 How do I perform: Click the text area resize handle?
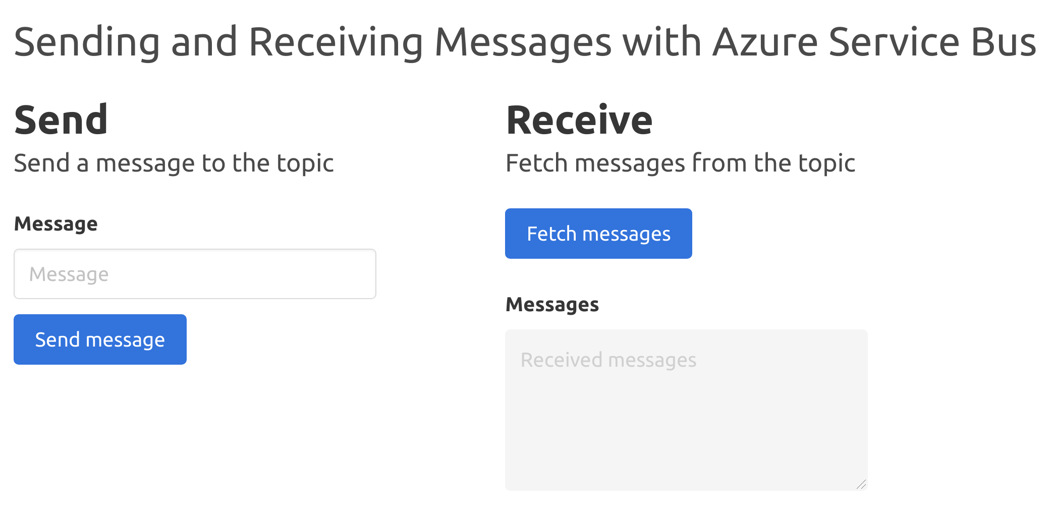point(861,484)
